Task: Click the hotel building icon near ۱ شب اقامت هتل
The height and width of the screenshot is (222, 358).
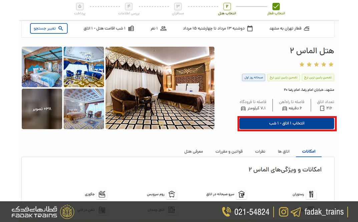Action: tap(131, 28)
